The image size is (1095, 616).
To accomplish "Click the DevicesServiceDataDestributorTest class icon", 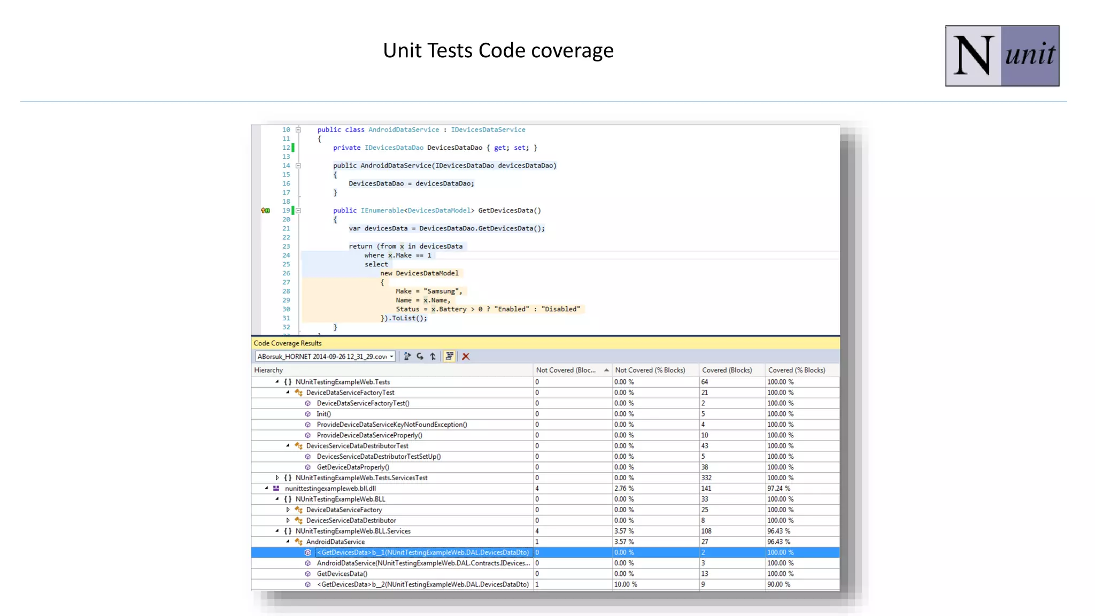I will [x=298, y=445].
